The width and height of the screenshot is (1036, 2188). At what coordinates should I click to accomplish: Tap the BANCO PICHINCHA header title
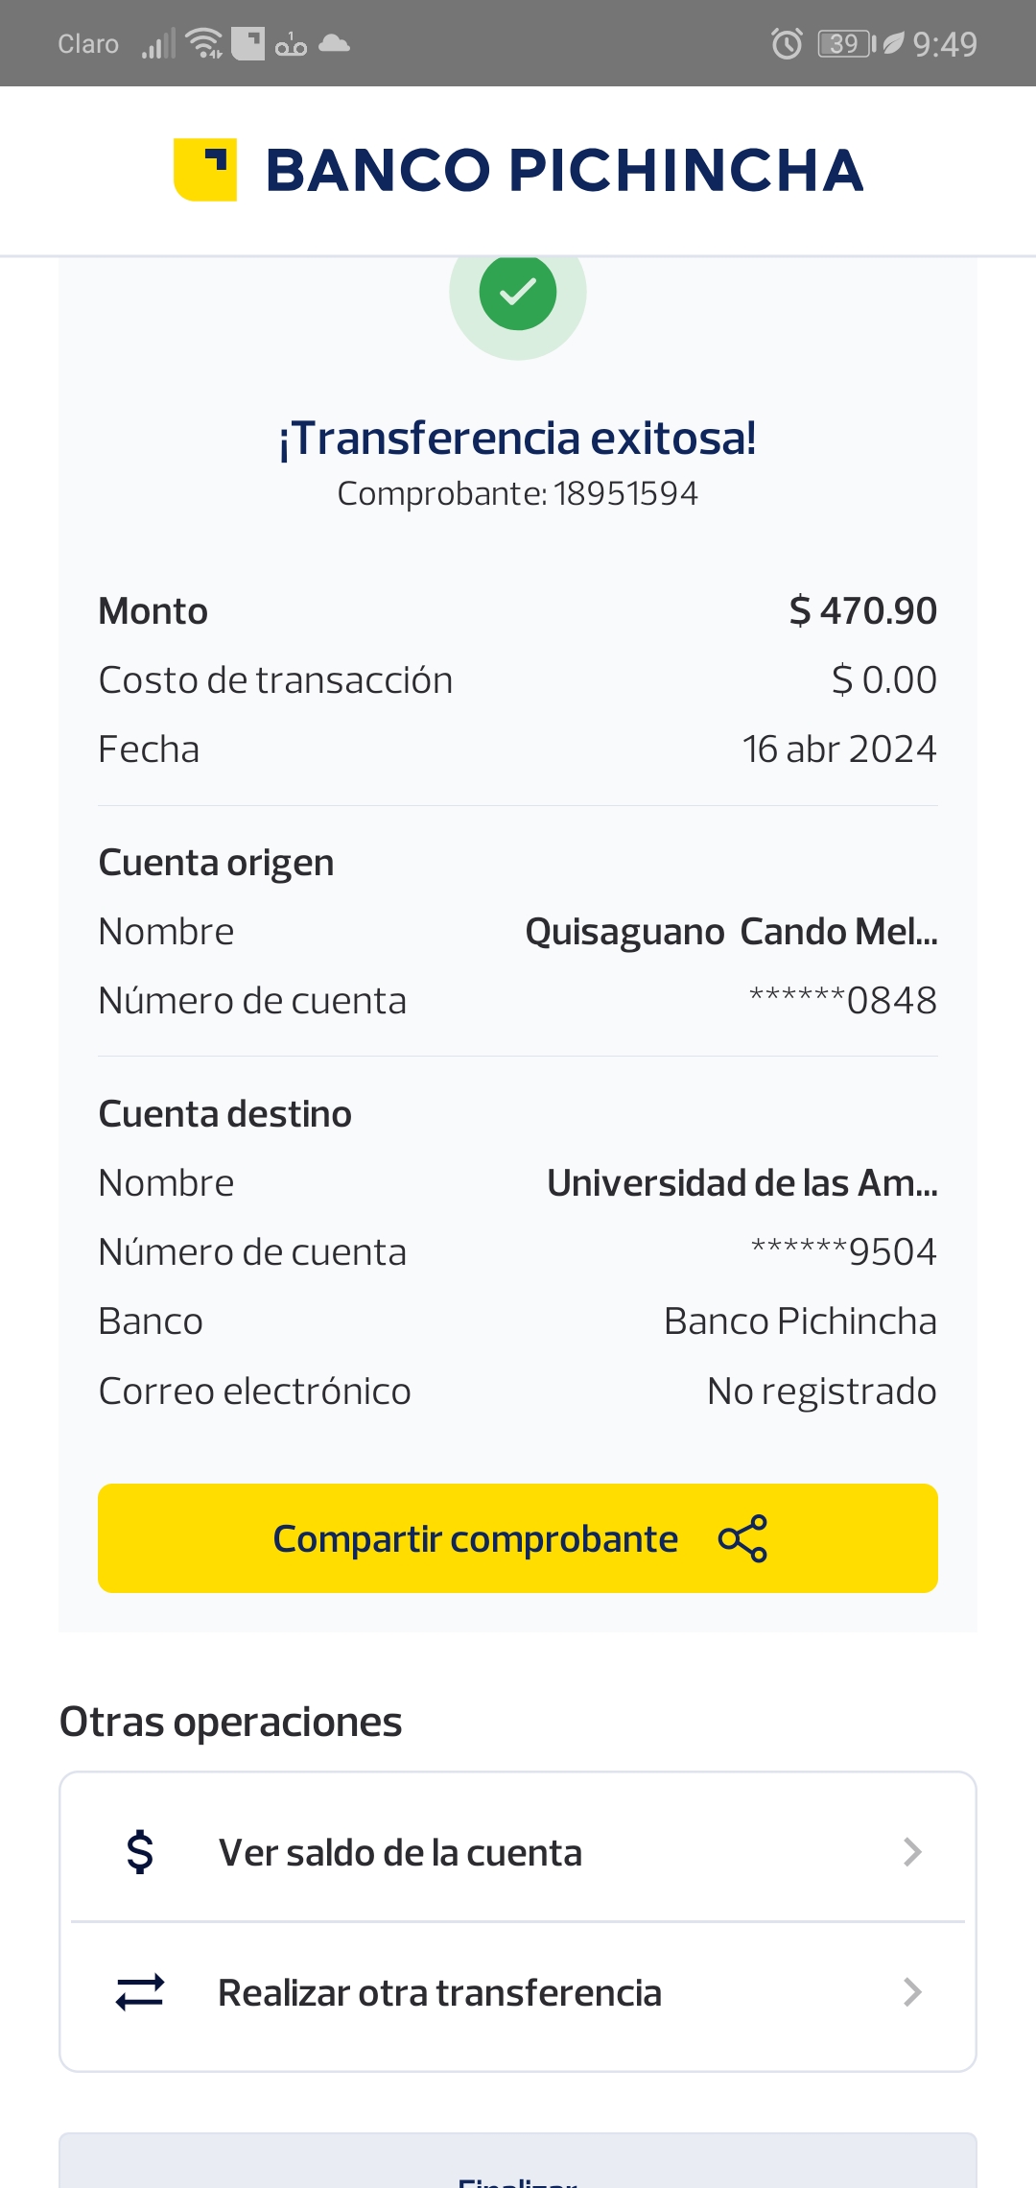(x=564, y=171)
